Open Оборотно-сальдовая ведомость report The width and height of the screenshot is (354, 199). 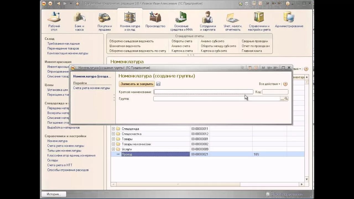[131, 41]
